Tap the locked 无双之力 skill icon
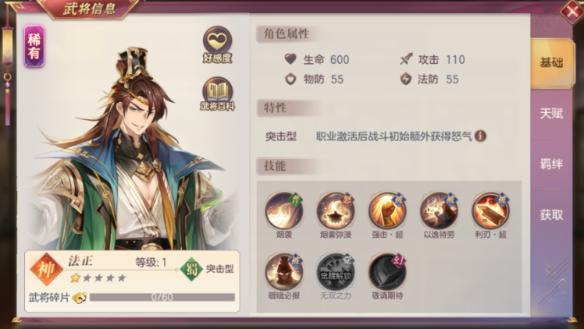584x329 pixels. click(336, 272)
